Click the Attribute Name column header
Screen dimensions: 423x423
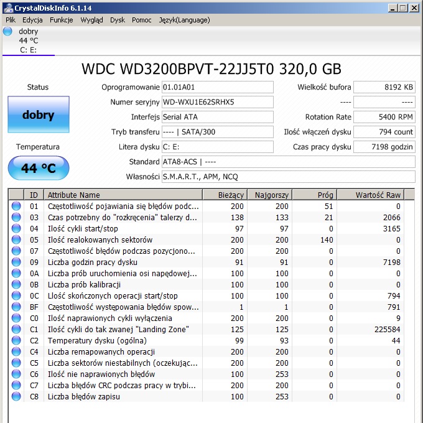(x=123, y=195)
